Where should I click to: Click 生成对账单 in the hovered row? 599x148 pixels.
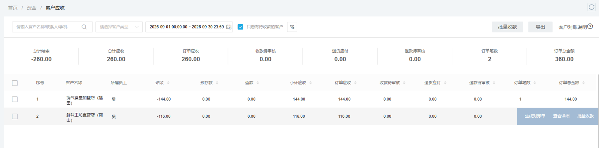pos(535,116)
